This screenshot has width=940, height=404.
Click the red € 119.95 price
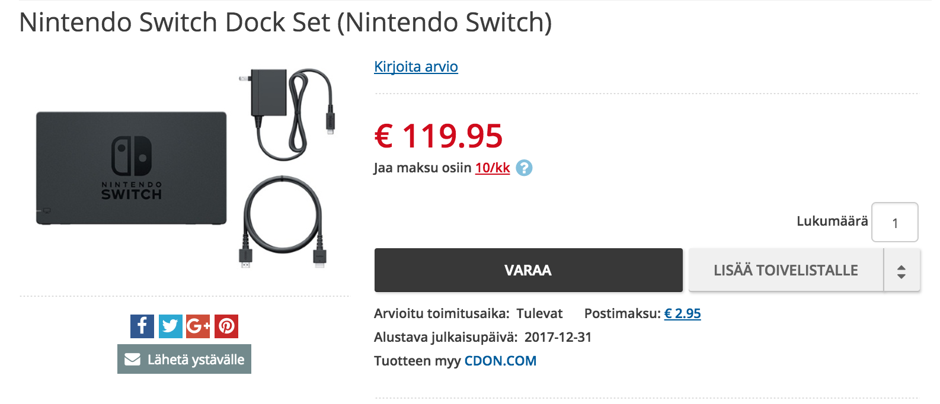click(x=439, y=136)
